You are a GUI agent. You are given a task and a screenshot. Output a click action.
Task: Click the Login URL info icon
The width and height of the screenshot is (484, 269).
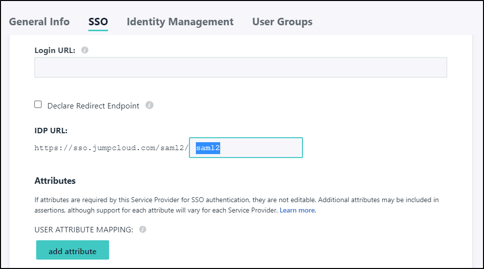click(x=85, y=50)
